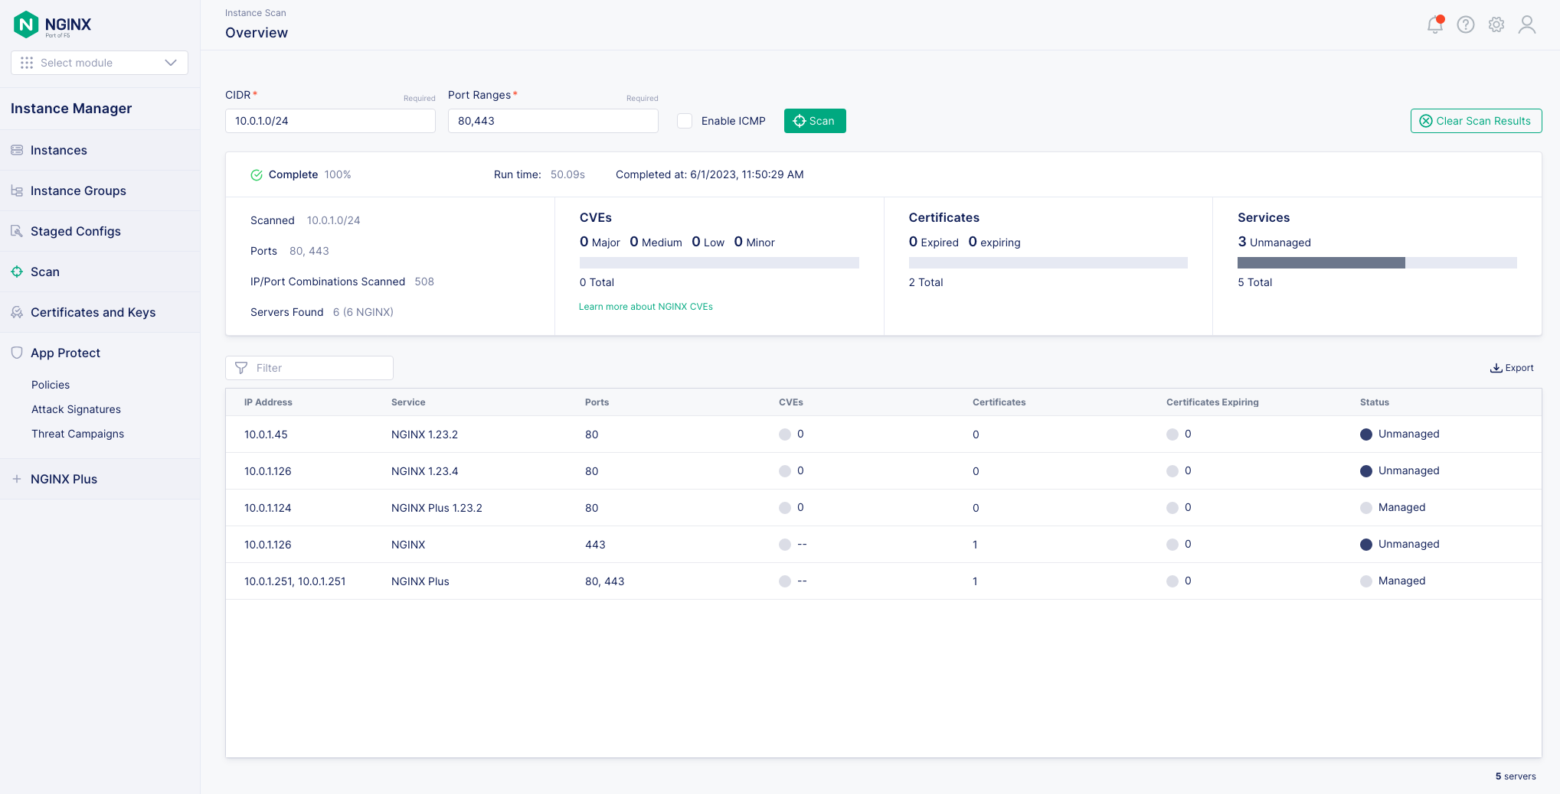Collapse the App Protect section
Screen dimensions: 1560x794
[x=65, y=353]
